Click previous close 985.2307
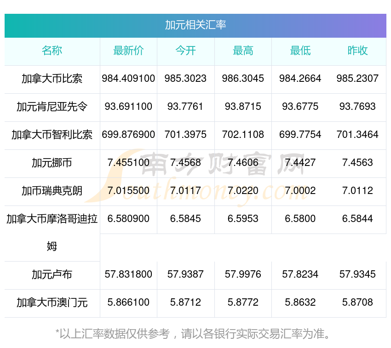The image size is (391, 348). (357, 79)
